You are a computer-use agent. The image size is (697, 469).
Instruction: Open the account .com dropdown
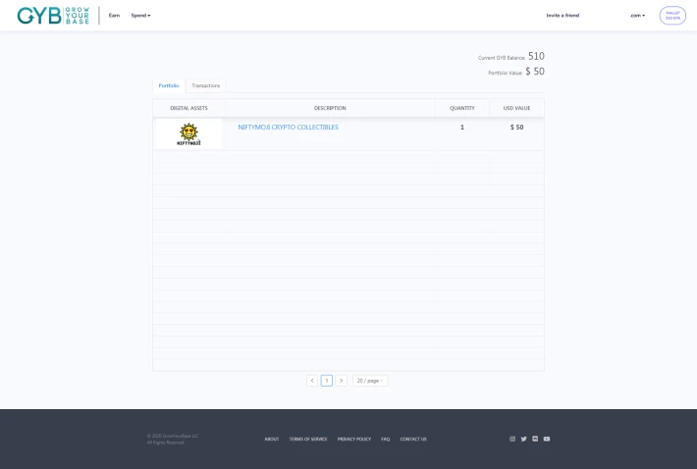(x=637, y=16)
